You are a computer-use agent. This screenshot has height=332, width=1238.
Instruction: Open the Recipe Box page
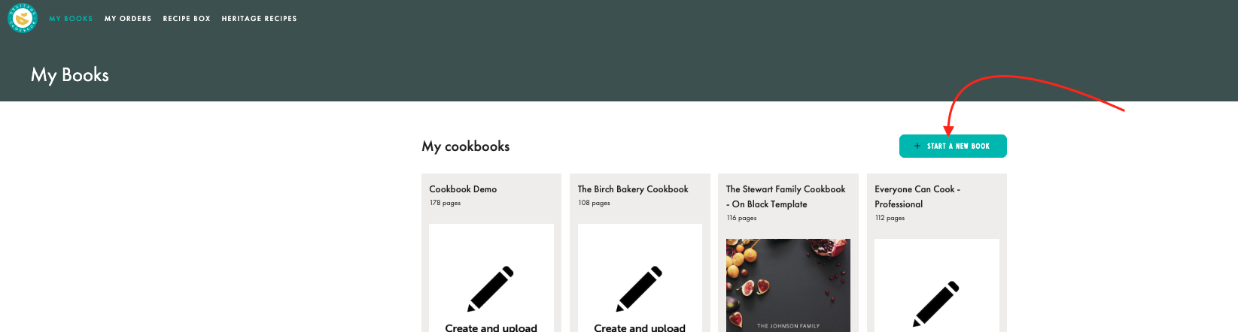pos(187,19)
